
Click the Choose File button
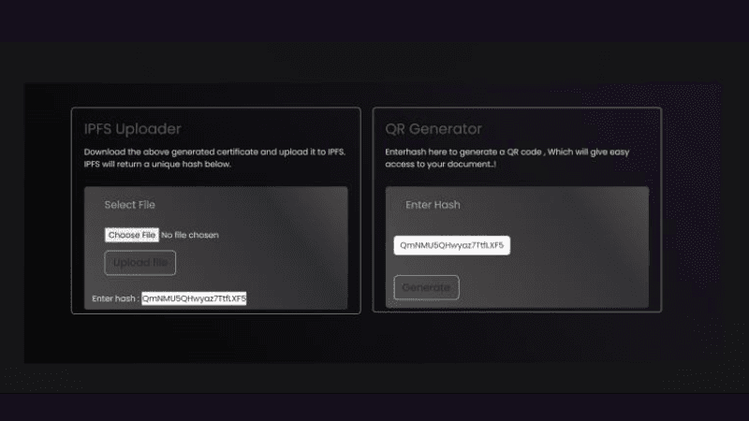131,235
